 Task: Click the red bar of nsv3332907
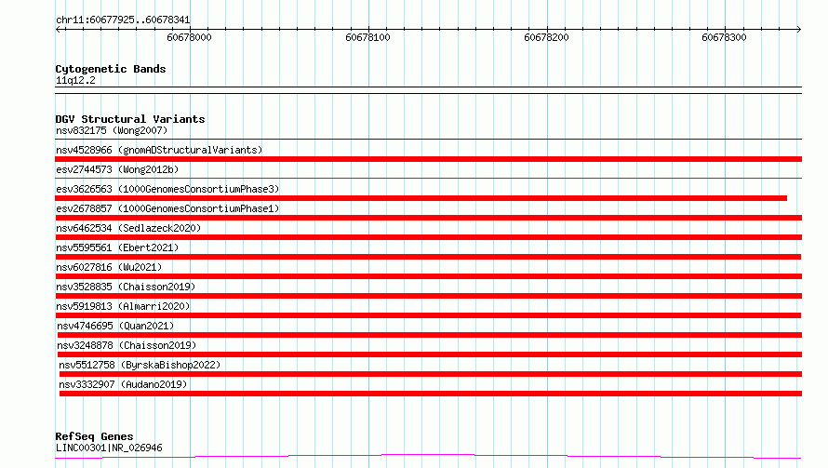coord(431,394)
